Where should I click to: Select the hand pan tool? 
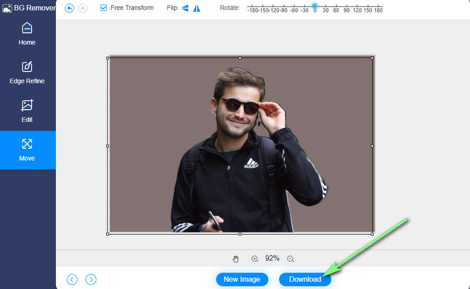(236, 259)
